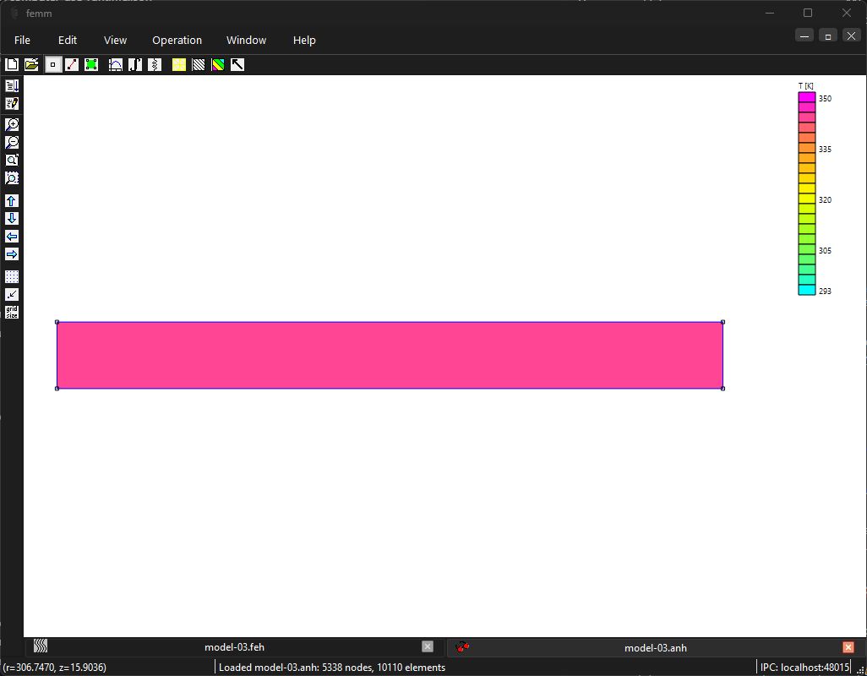Zoom in with the plus magnifier

click(x=12, y=124)
